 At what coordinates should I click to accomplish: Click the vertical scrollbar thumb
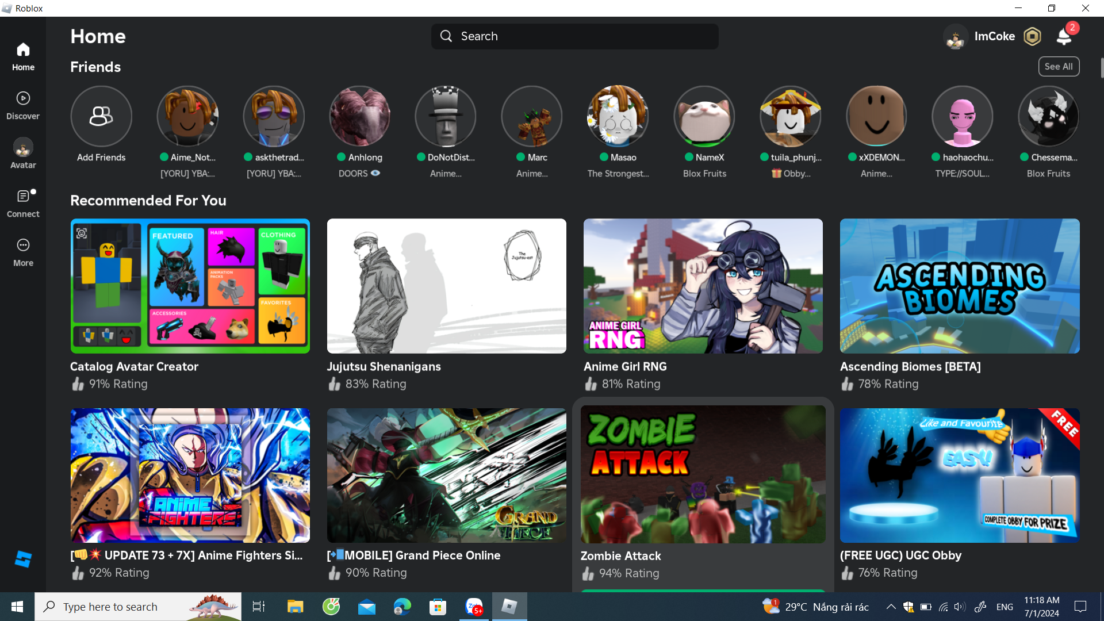(x=1102, y=68)
